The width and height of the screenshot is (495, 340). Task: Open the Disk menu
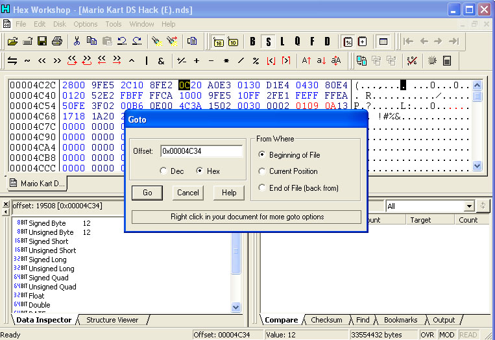coord(60,24)
